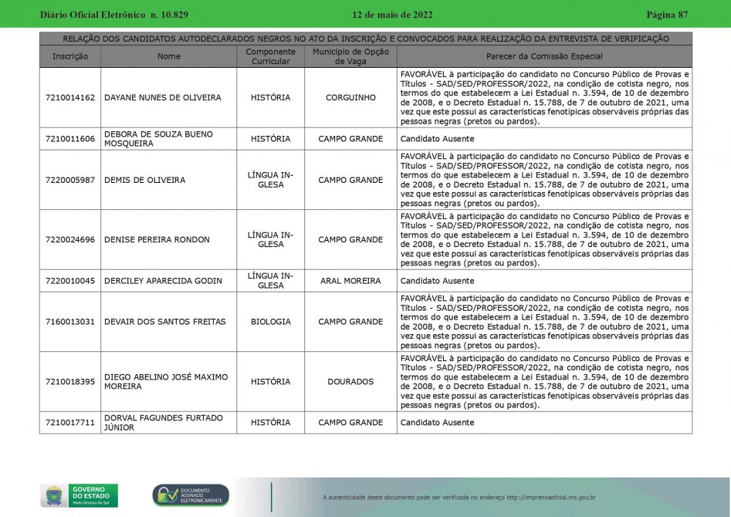
Task: Click registration number 7210011606
Action: tap(70, 139)
